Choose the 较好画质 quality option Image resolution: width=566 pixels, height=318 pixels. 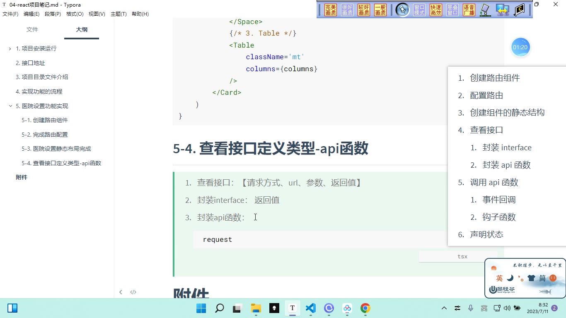[364, 10]
